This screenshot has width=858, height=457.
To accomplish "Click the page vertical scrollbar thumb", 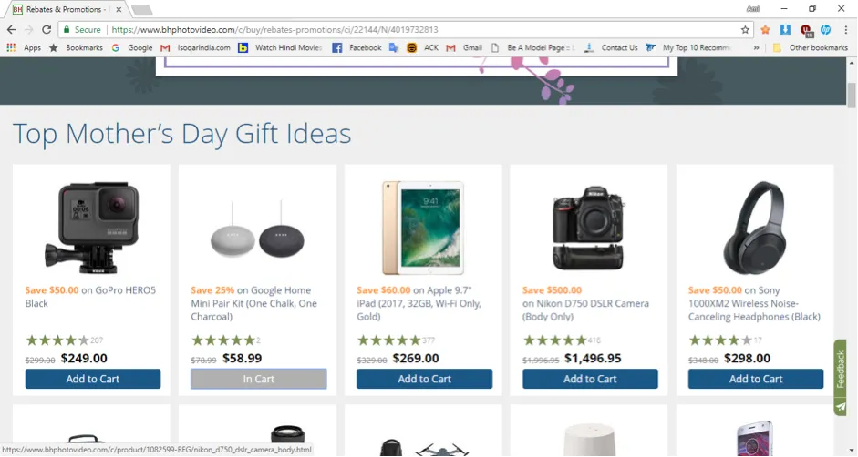I will tap(852, 95).
